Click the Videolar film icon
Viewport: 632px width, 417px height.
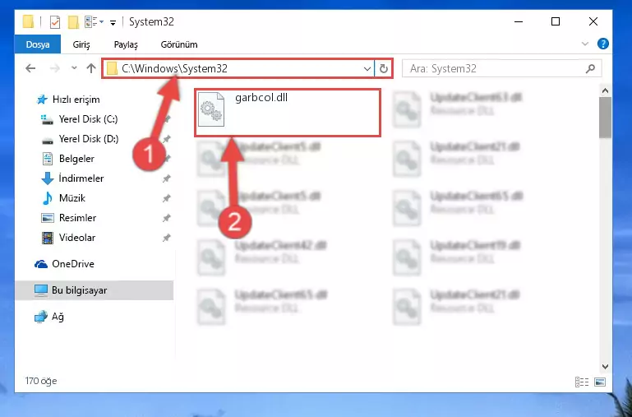click(47, 238)
